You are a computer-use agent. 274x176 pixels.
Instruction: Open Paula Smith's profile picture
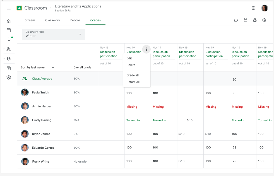25,92
